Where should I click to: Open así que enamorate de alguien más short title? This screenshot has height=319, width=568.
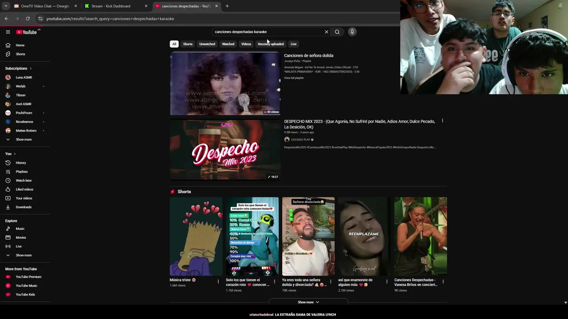point(355,282)
